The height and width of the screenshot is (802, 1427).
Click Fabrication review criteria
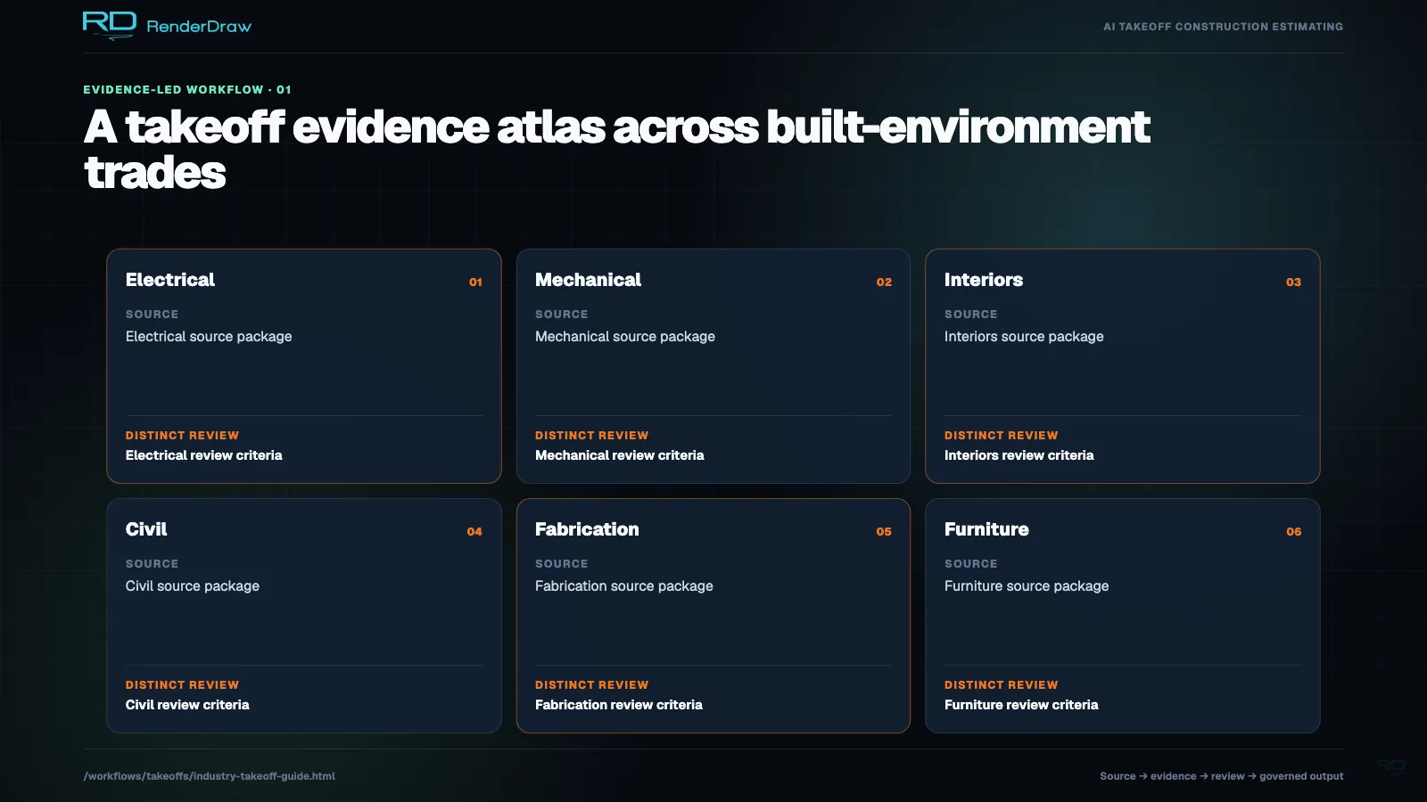619,705
